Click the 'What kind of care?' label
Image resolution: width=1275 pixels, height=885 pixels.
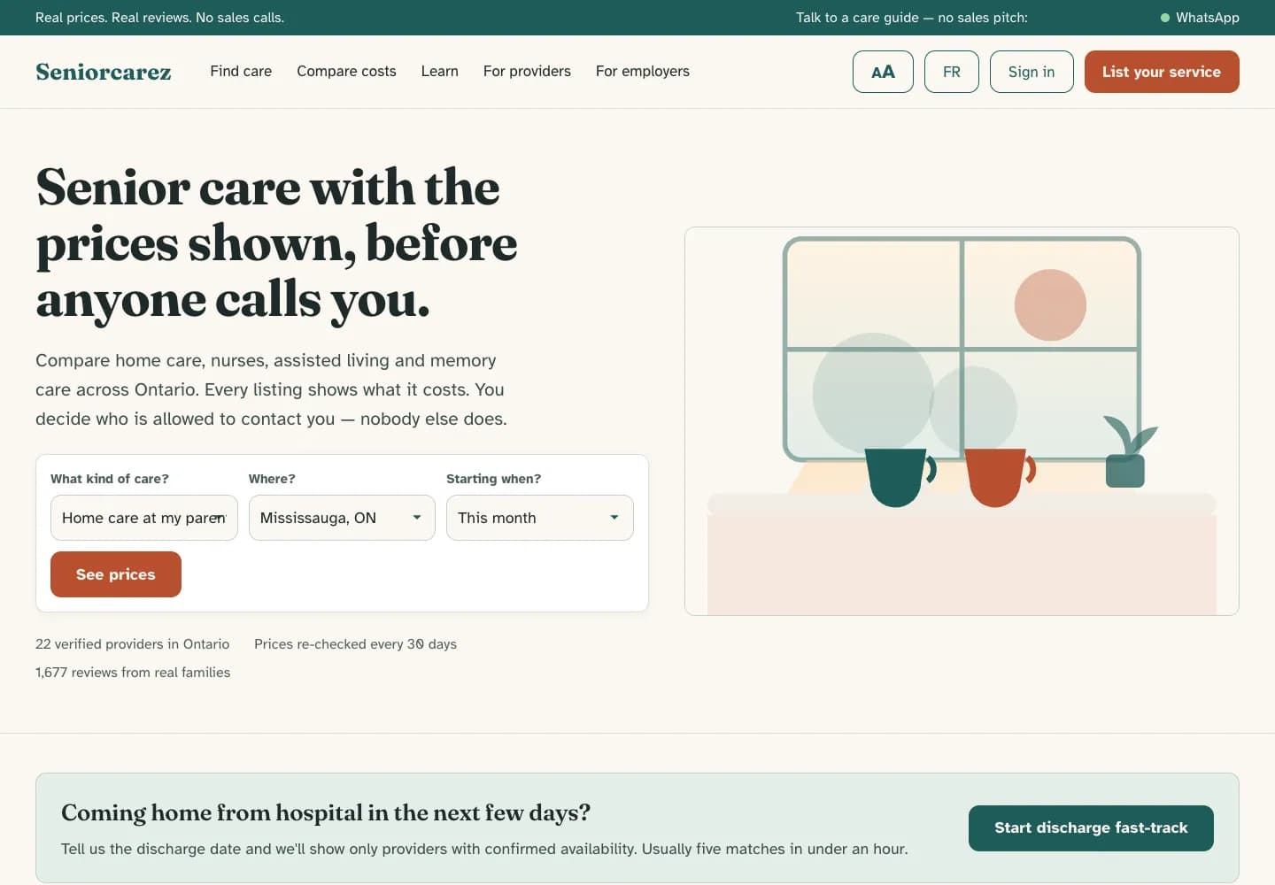110,479
